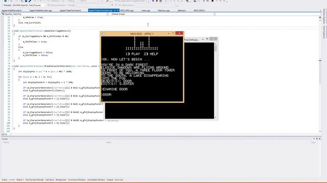327x183 pixels.
Task: Switch to Apple1VideoTerminal.h tab
Action: point(71,10)
